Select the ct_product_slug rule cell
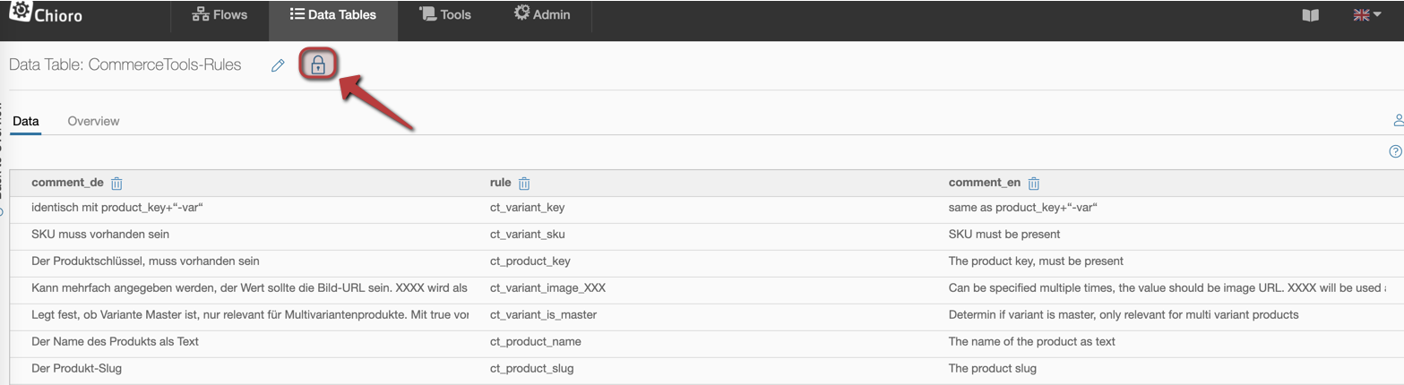The height and width of the screenshot is (385, 1404). point(531,369)
